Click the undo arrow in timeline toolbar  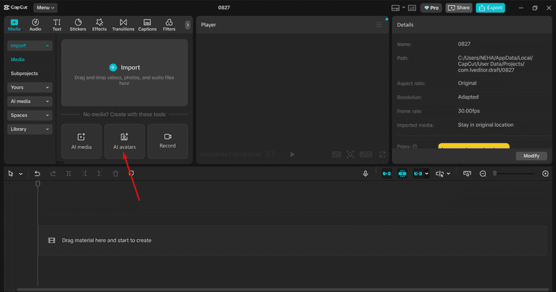[38, 174]
